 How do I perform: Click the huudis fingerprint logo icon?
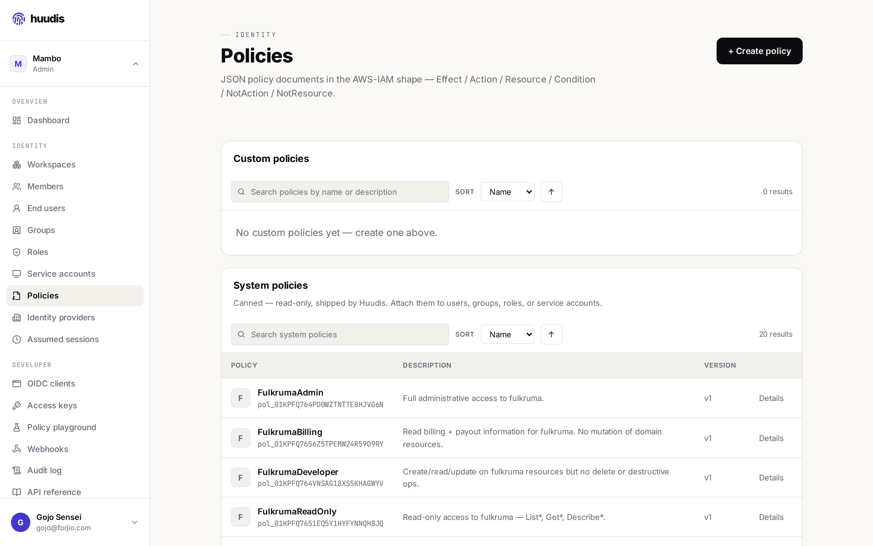click(19, 19)
